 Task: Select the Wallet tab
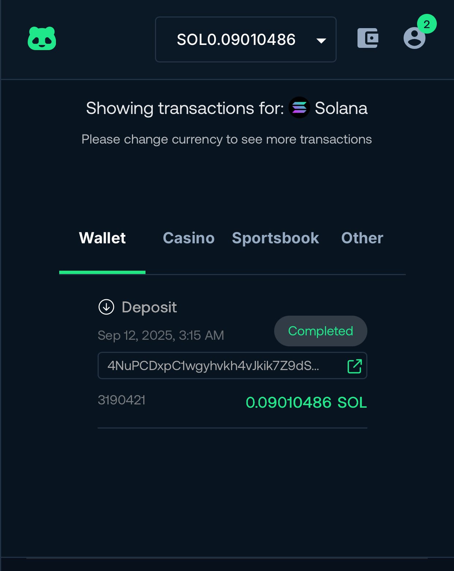[x=102, y=238]
